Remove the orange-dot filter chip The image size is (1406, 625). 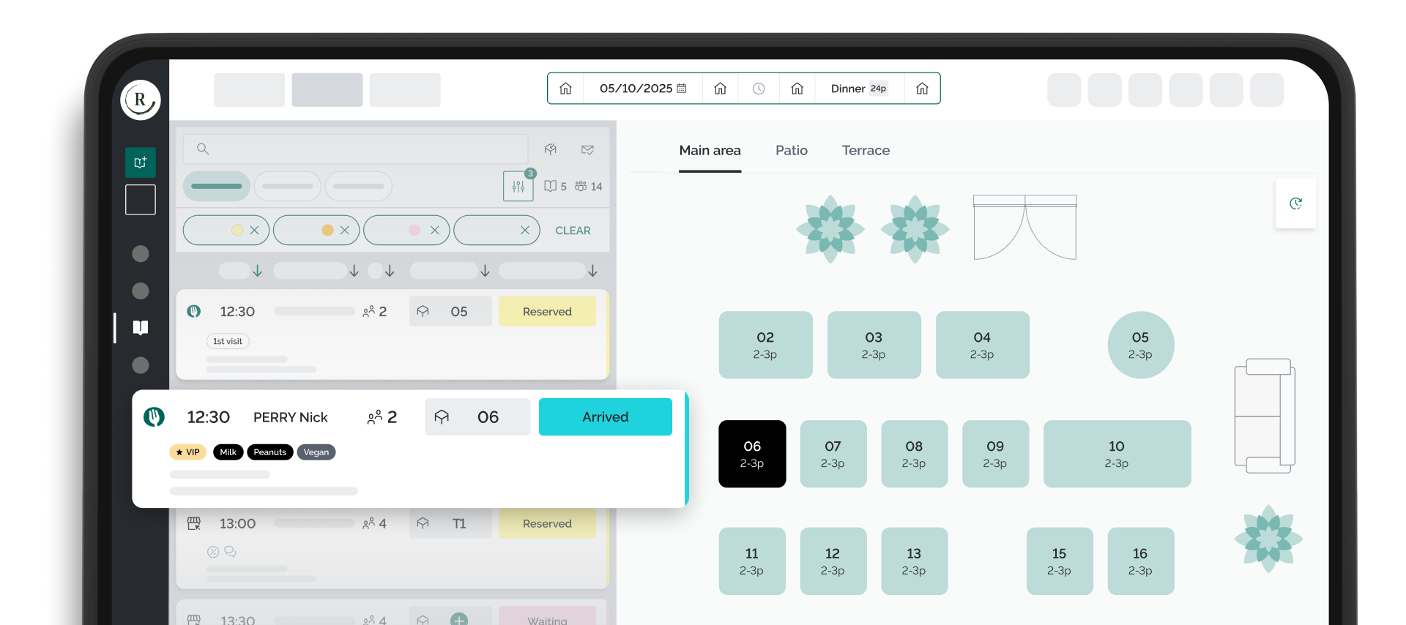point(344,230)
